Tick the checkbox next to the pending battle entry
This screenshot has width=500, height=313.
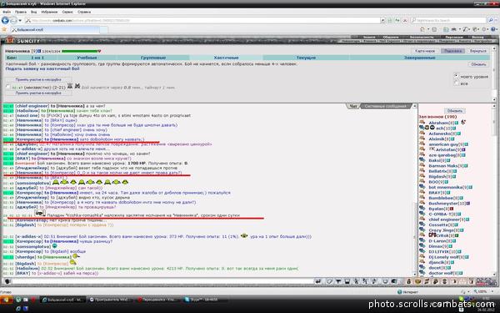(x=8, y=87)
